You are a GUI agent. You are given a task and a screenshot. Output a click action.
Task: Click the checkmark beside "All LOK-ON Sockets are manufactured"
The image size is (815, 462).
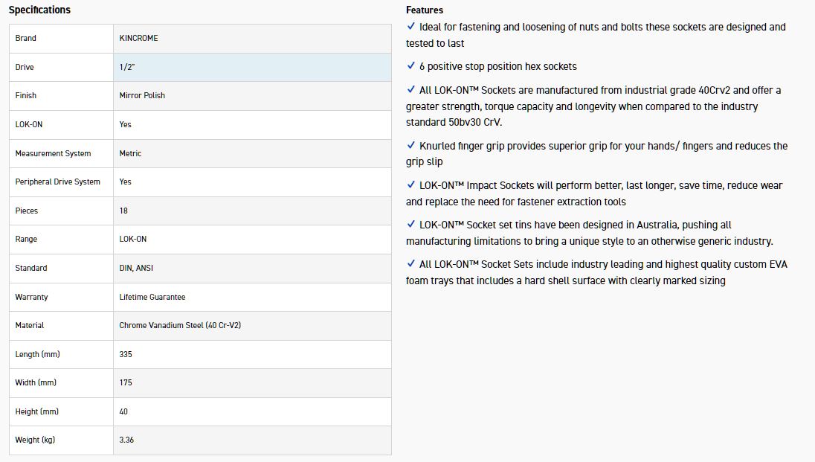point(411,89)
